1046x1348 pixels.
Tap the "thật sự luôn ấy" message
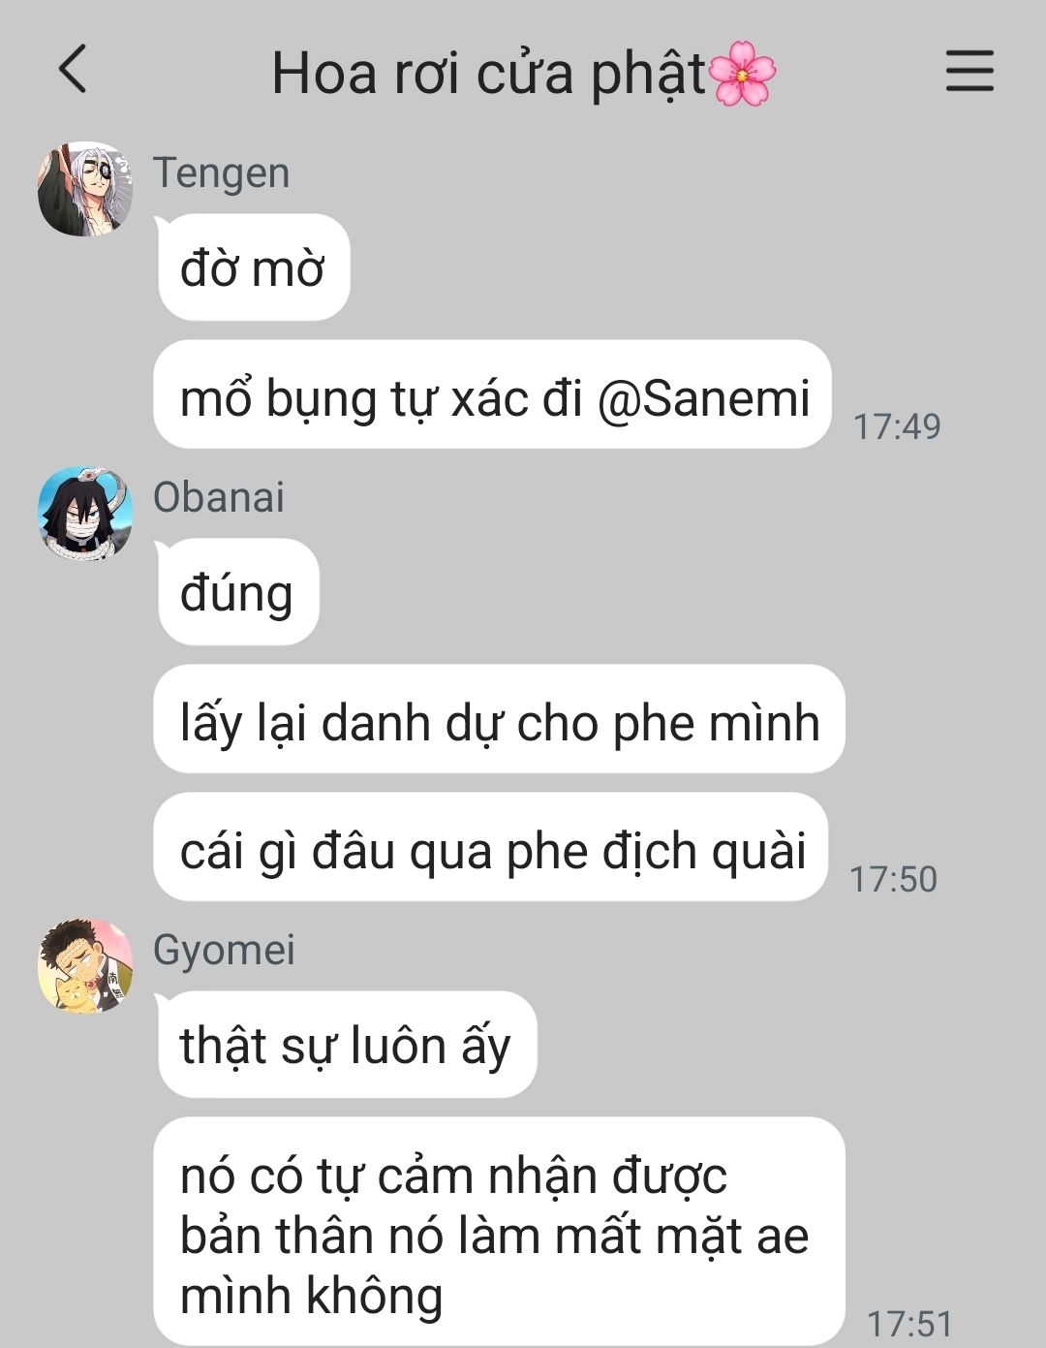click(346, 1045)
